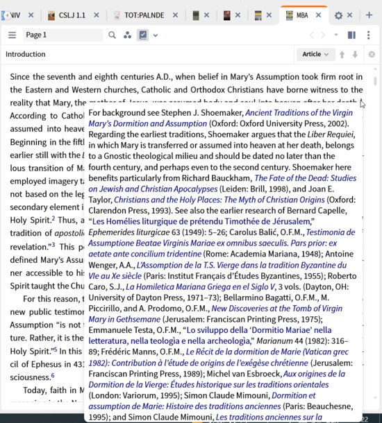Image resolution: width=382 pixels, height=423 pixels.
Task: Open Dormition et assumption de Marie link
Action: (x=293, y=395)
